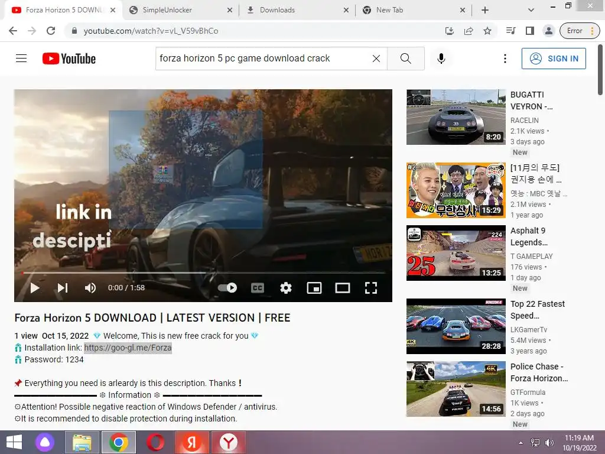
Task: Click the Chrome Error update button
Action: (580, 31)
